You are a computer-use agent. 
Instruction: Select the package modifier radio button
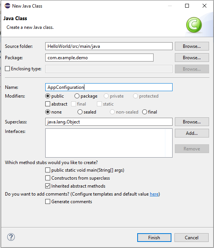coord(77,96)
